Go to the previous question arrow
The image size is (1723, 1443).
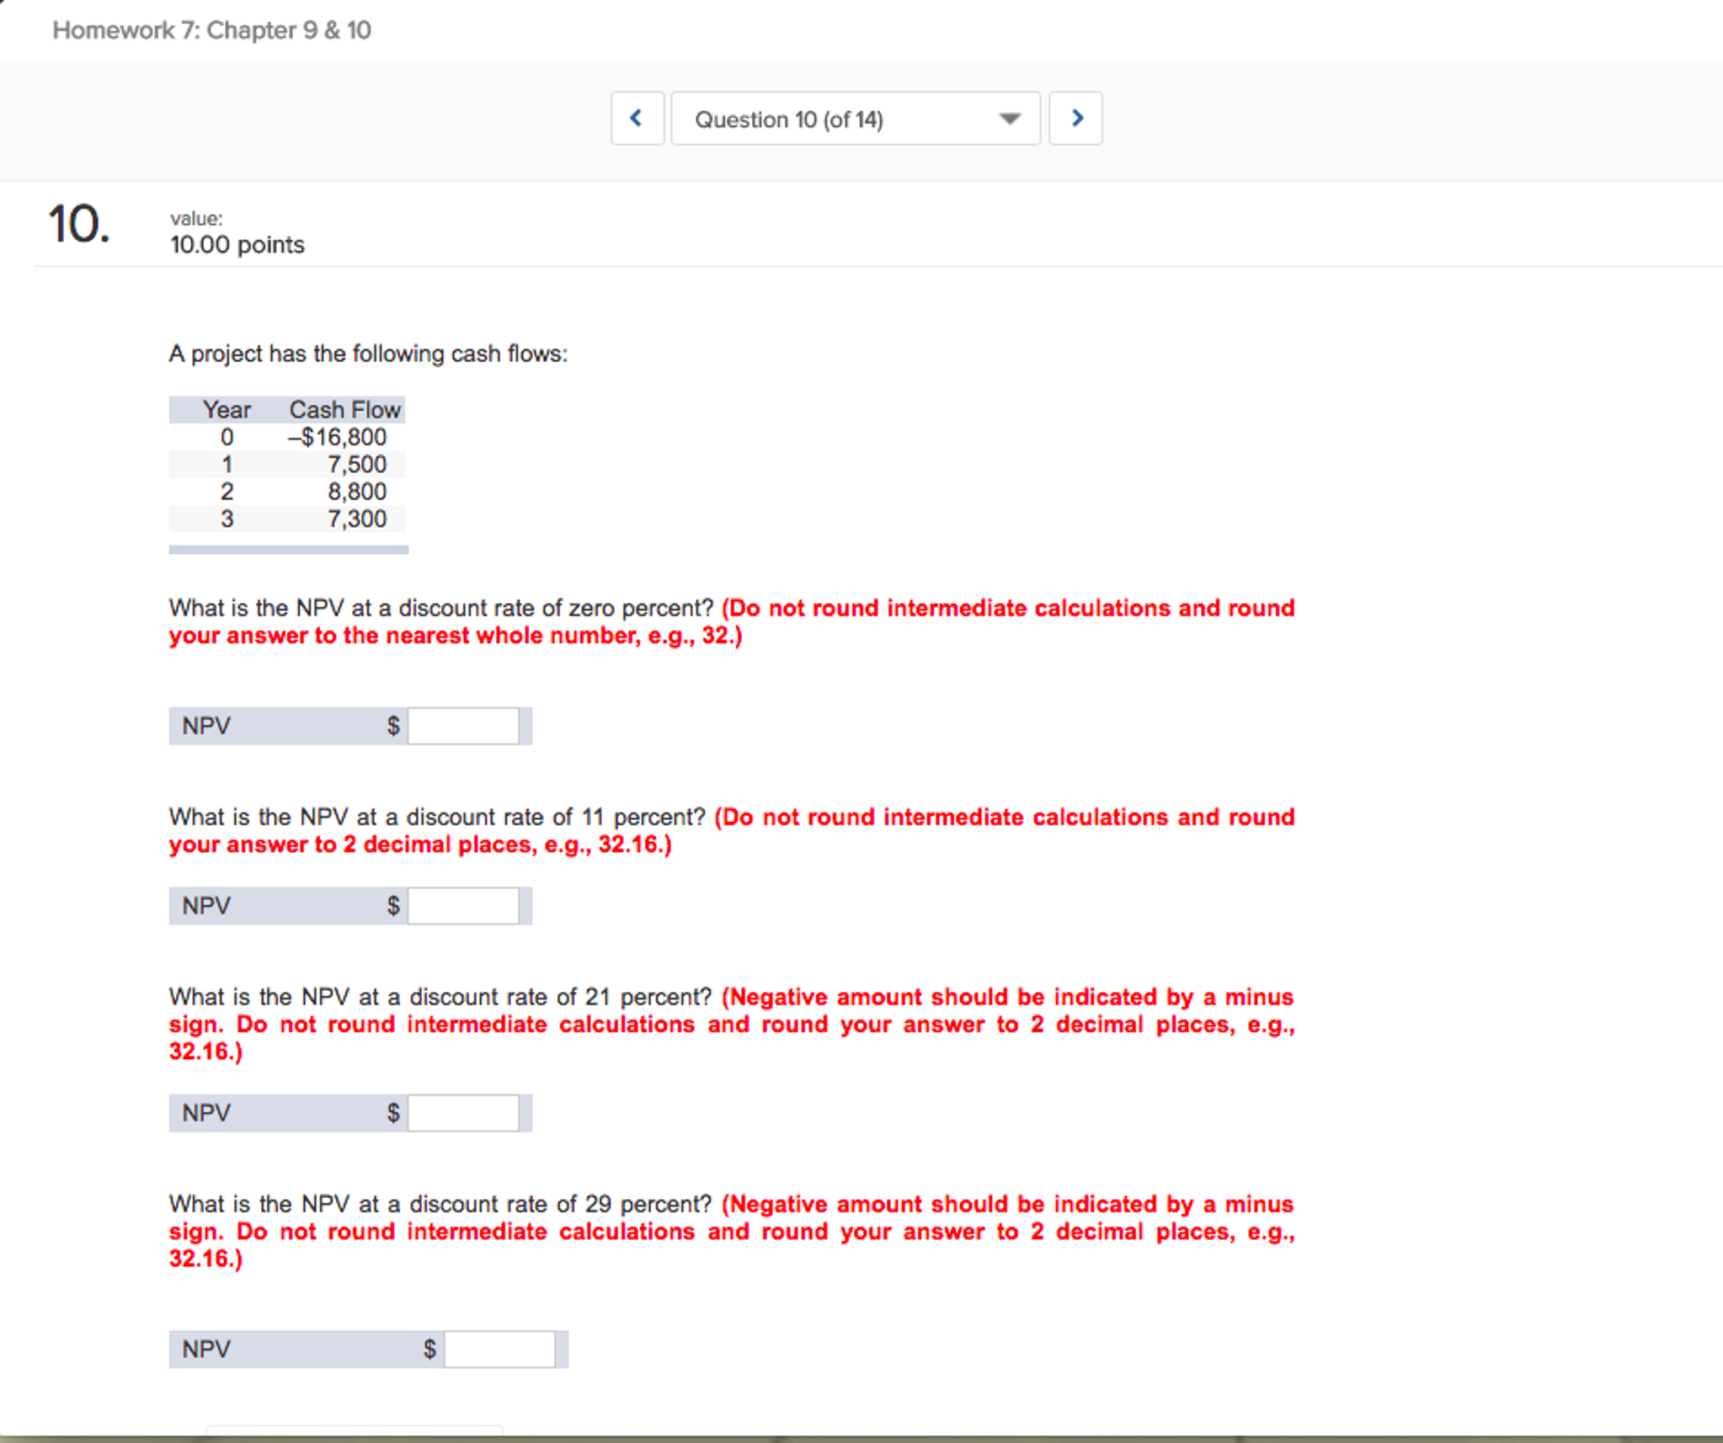tap(637, 119)
